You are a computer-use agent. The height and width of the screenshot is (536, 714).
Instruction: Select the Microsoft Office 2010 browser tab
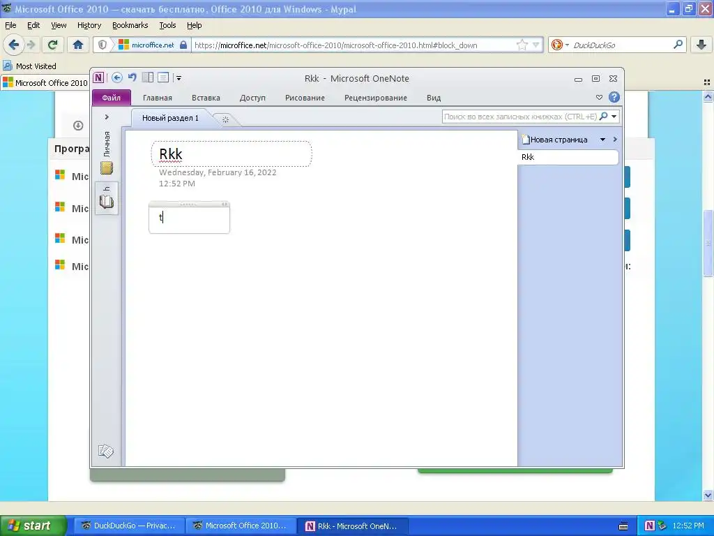click(x=45, y=83)
